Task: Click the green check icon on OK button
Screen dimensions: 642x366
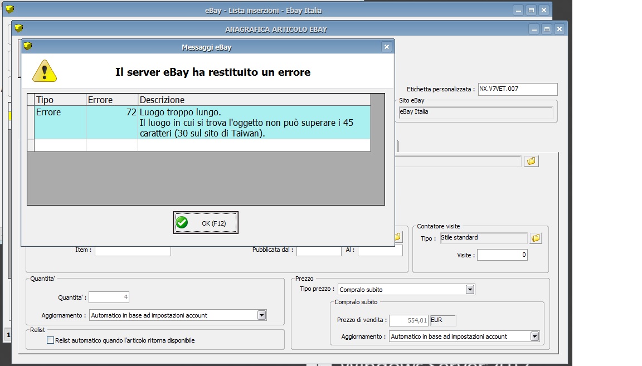Action: (182, 223)
